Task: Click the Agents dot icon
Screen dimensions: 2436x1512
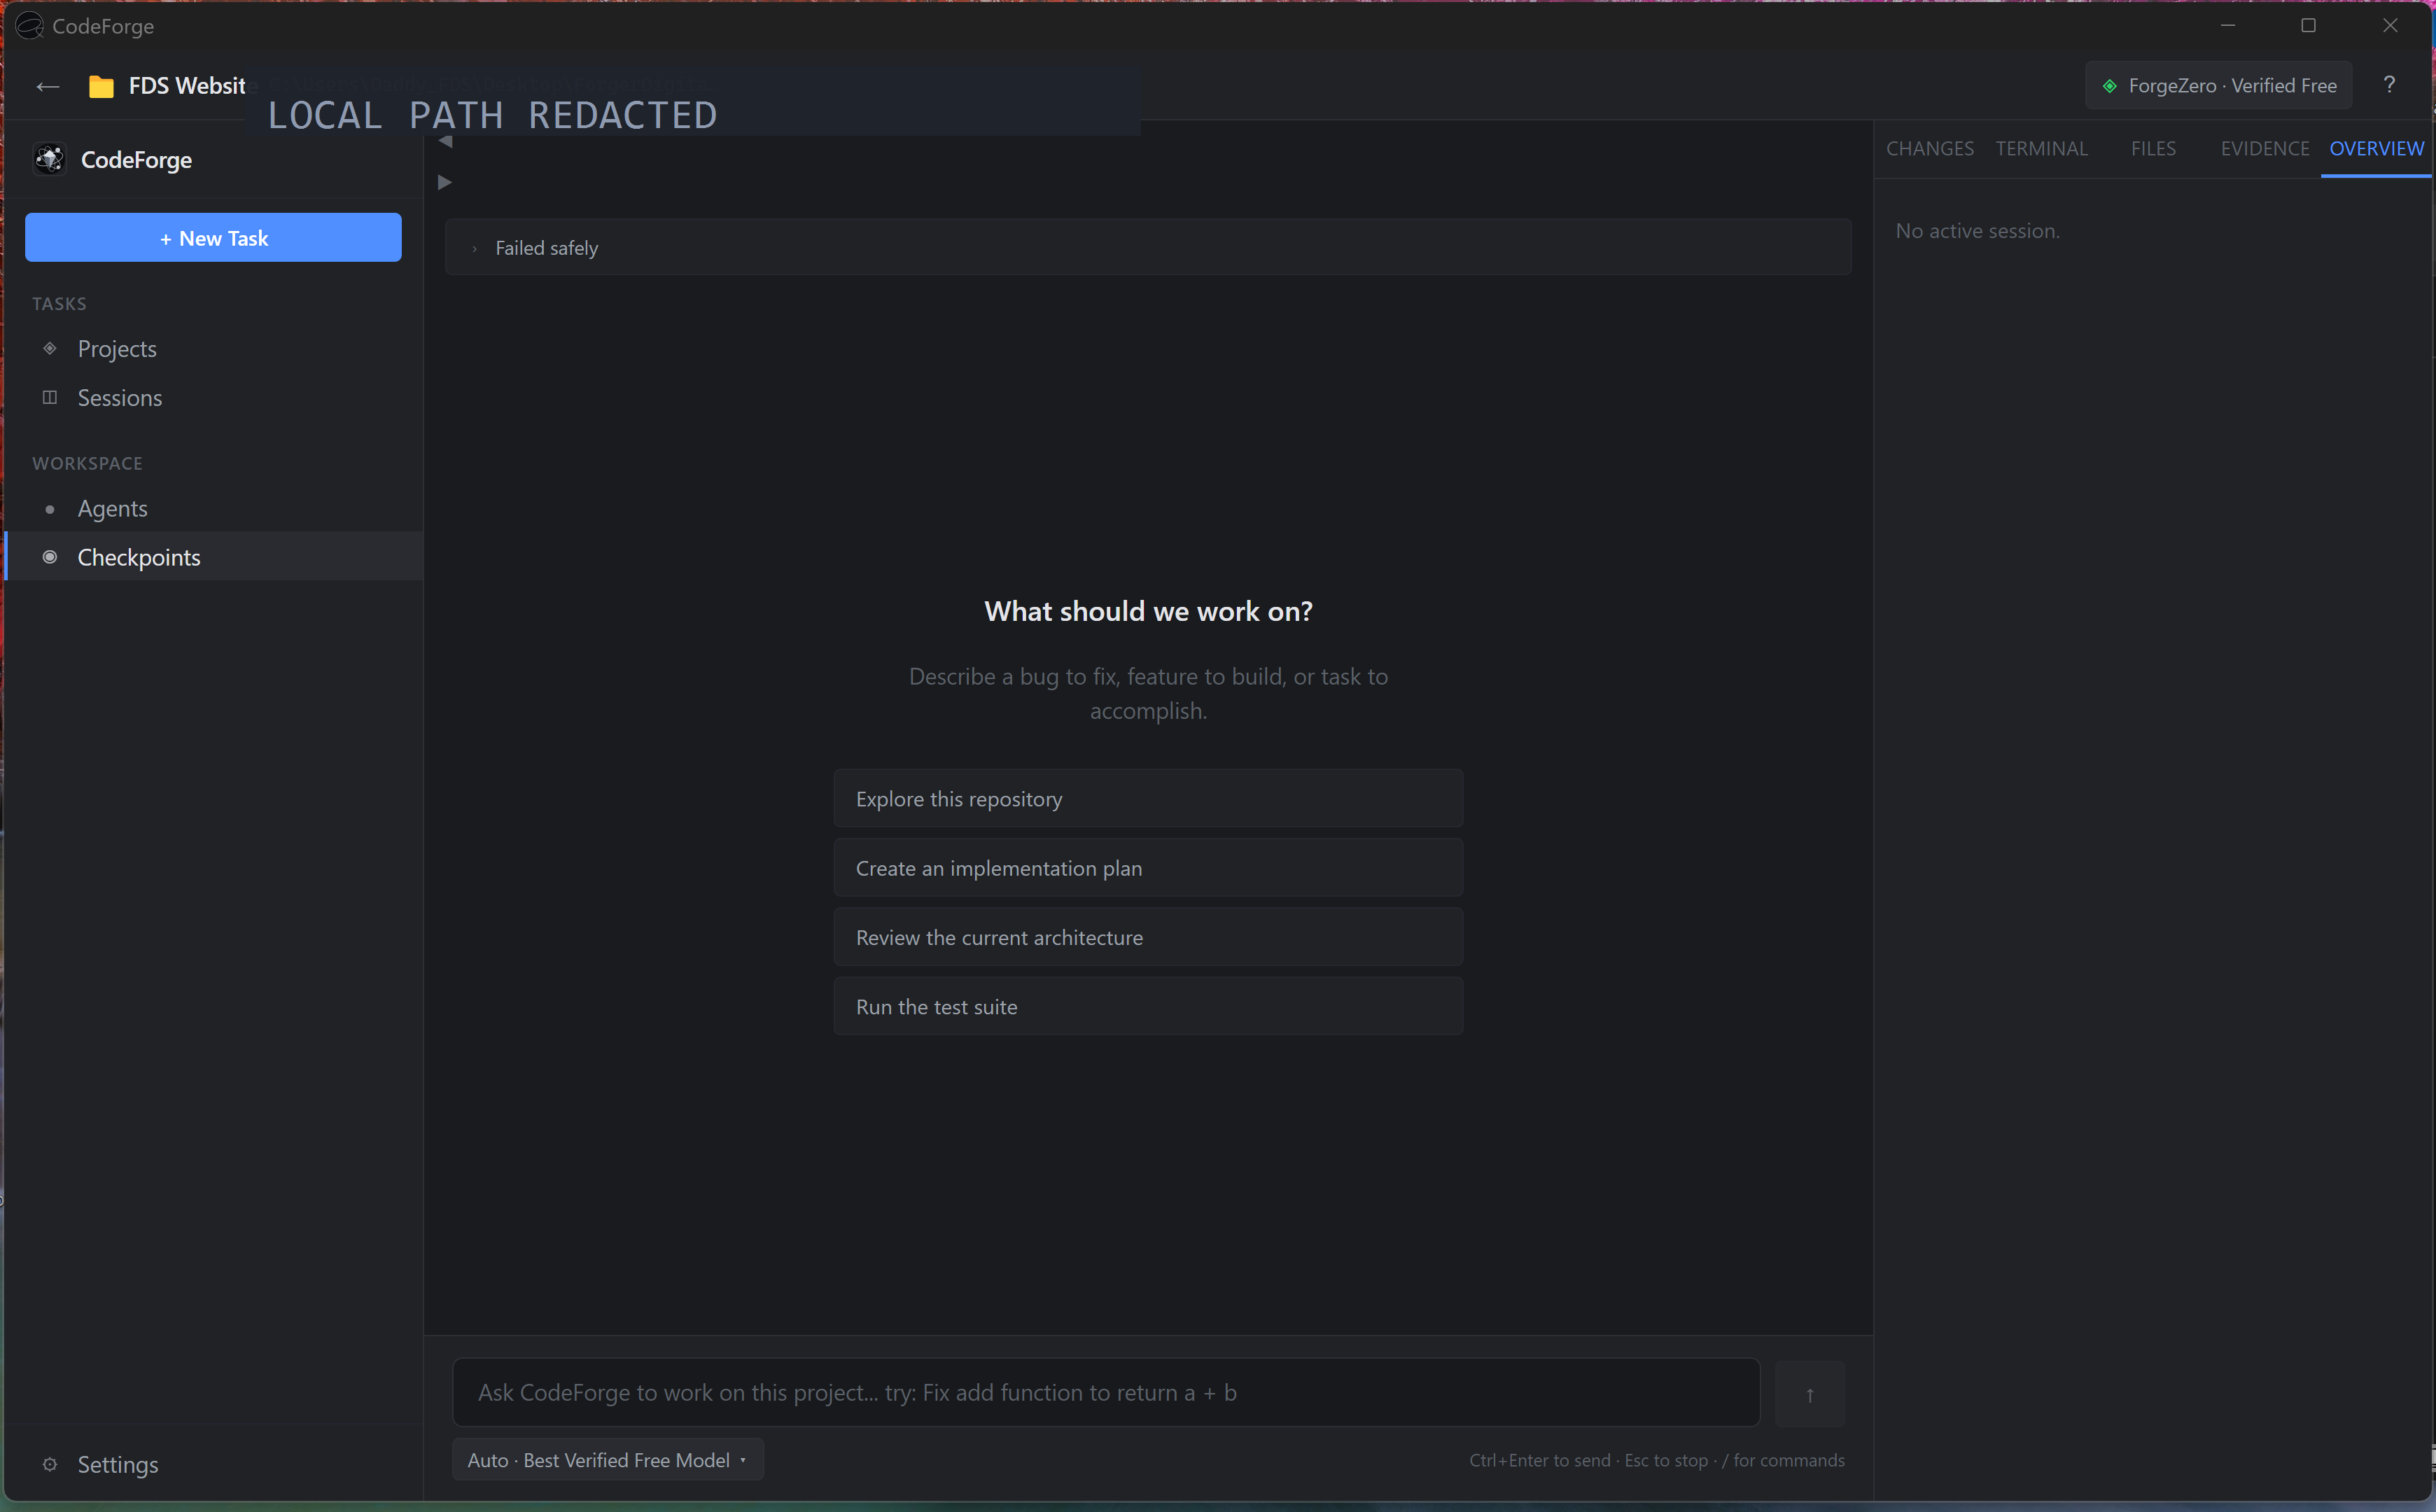Action: (50, 509)
